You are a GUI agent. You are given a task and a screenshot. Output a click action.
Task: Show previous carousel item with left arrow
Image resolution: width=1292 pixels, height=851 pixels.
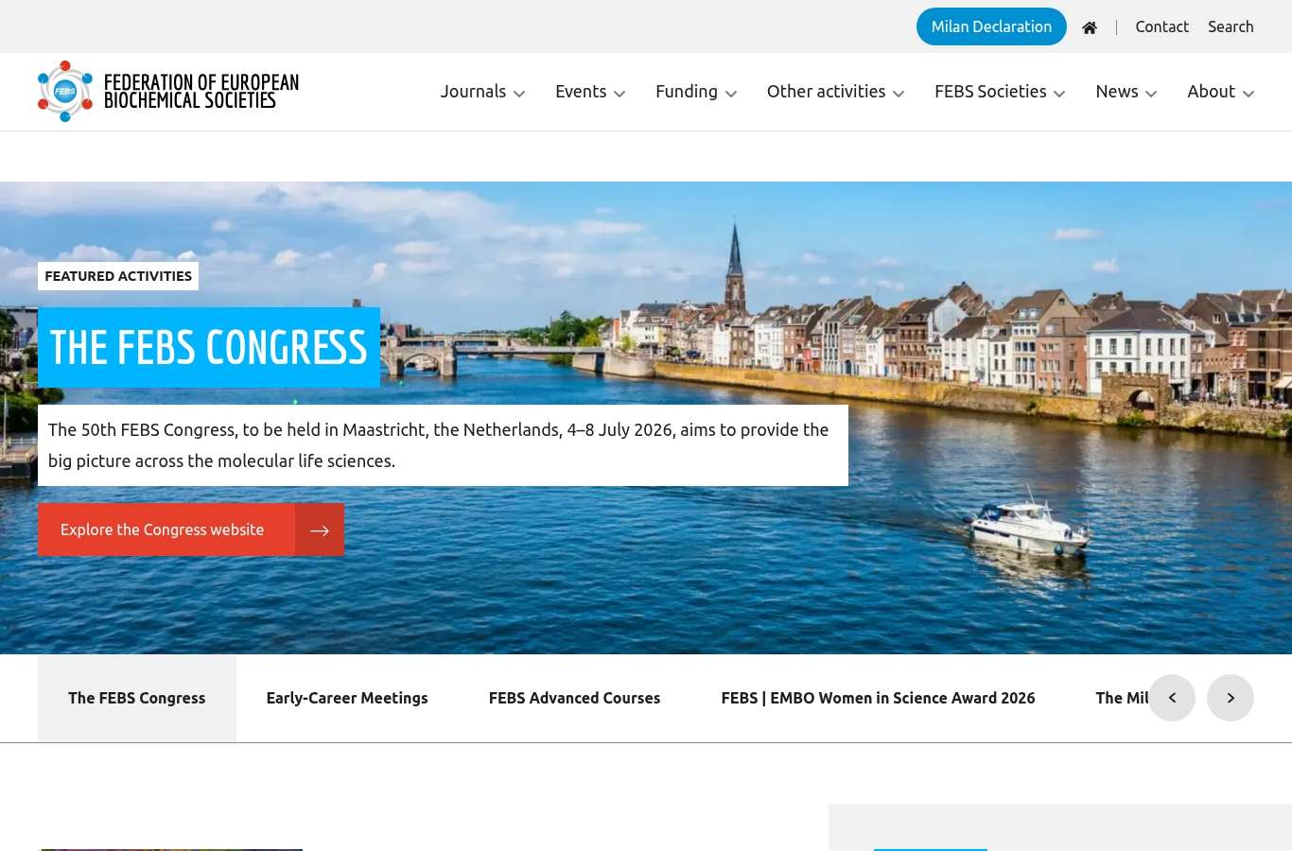1172,698
